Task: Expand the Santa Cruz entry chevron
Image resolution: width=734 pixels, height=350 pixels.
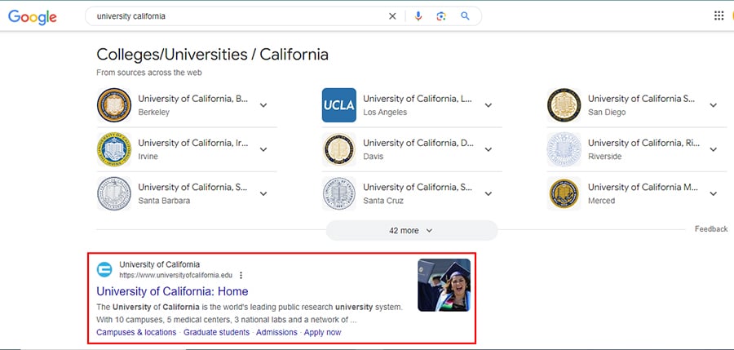Action: pos(489,193)
